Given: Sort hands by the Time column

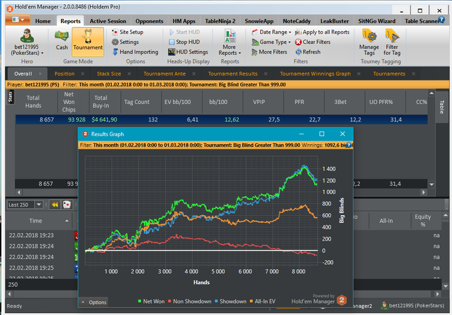Looking at the screenshot, I should (36, 221).
